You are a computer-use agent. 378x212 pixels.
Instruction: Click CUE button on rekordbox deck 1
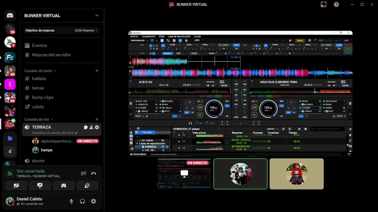tap(200, 107)
